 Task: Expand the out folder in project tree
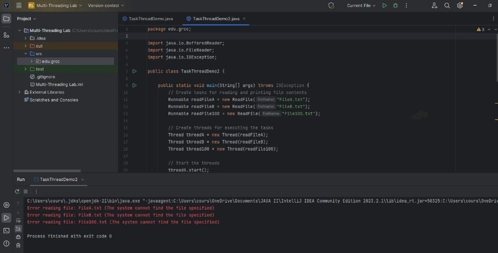click(25, 46)
